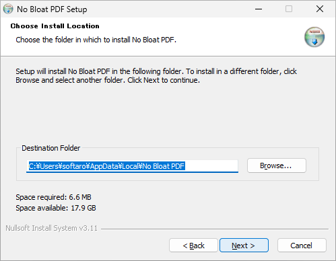Click the horizontal separator beside Nullsoft branding
The height and width of the screenshot is (261, 336).
tap(215, 229)
